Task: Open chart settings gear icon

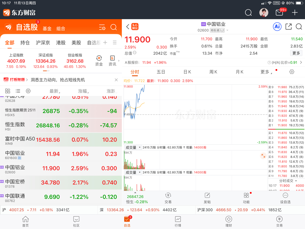Action: (x=292, y=72)
